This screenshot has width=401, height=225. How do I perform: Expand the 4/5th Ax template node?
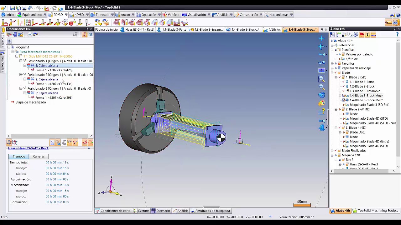tap(336, 59)
